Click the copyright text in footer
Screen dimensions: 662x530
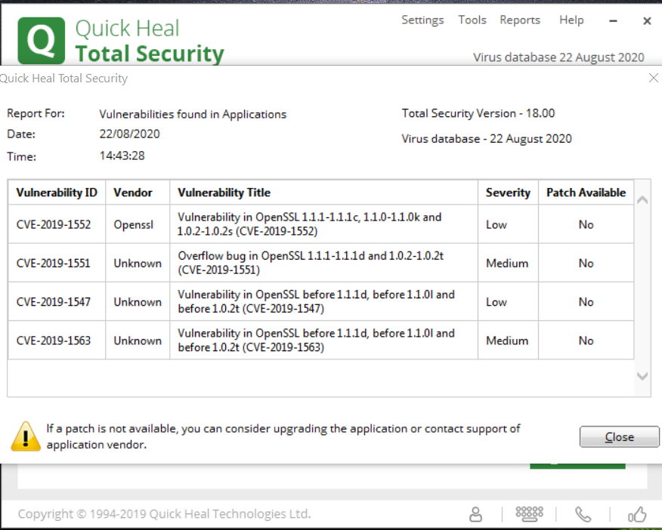[164, 514]
